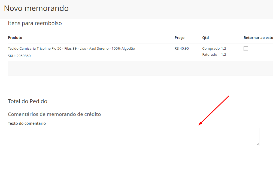The height and width of the screenshot is (169, 273).
Task: Click the Texto do comentário label
Action: coord(27,123)
